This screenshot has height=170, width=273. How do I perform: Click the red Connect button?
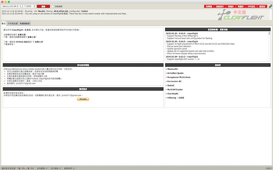pos(44,6)
